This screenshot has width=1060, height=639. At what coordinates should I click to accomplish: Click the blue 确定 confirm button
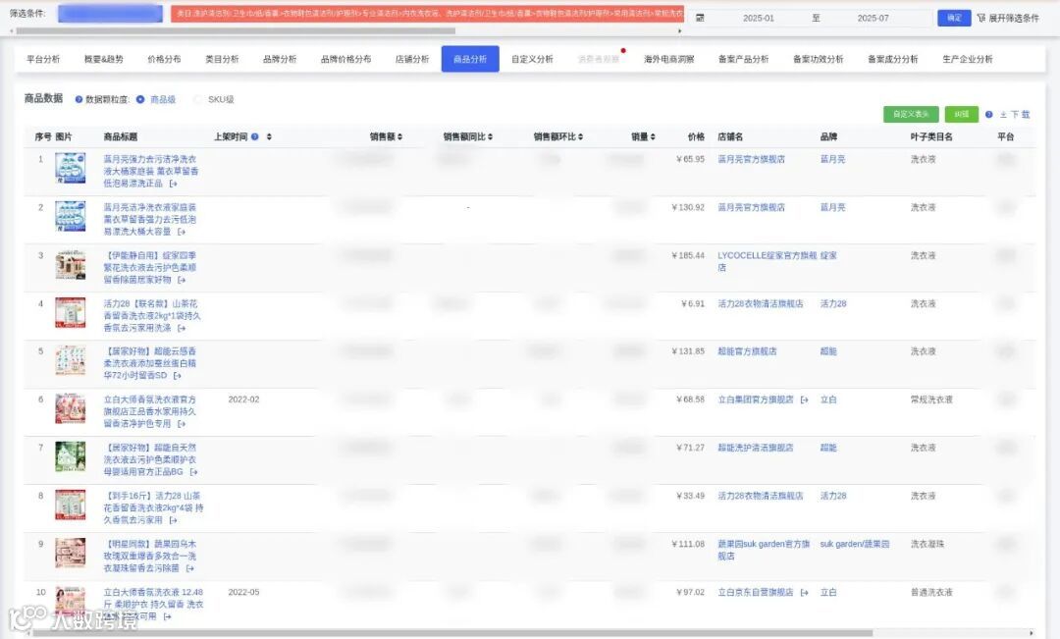point(954,19)
